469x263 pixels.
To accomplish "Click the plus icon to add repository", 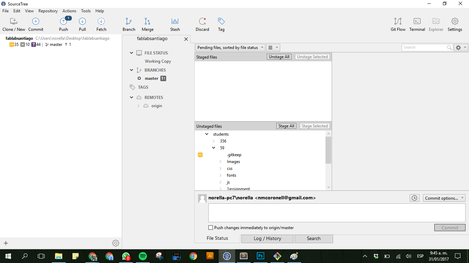I will tap(6, 243).
